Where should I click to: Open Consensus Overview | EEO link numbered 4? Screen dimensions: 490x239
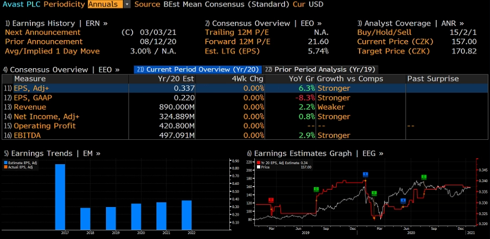click(x=61, y=70)
